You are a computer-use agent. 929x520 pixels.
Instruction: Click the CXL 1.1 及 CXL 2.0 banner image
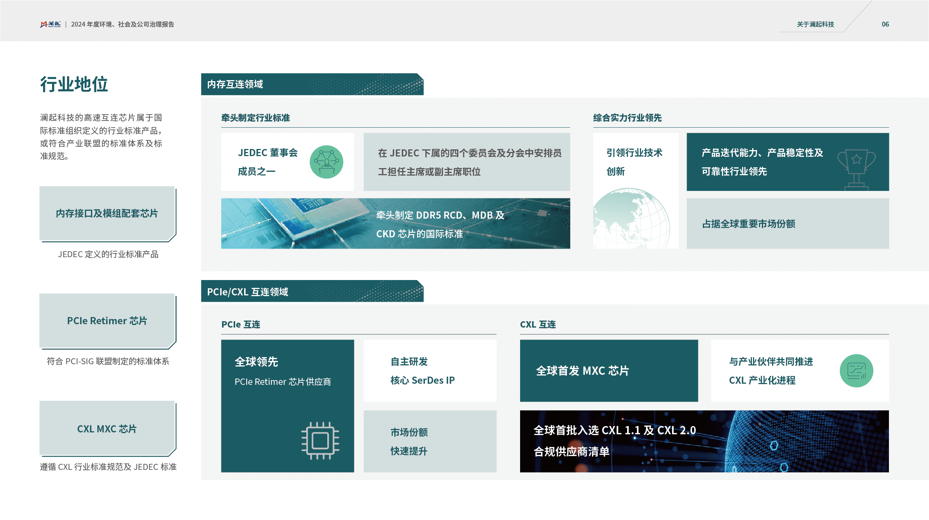coord(704,441)
